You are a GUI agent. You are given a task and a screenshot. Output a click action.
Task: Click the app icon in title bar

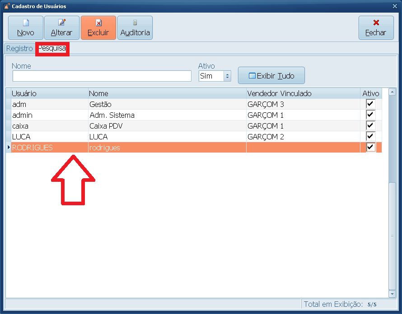click(6, 6)
